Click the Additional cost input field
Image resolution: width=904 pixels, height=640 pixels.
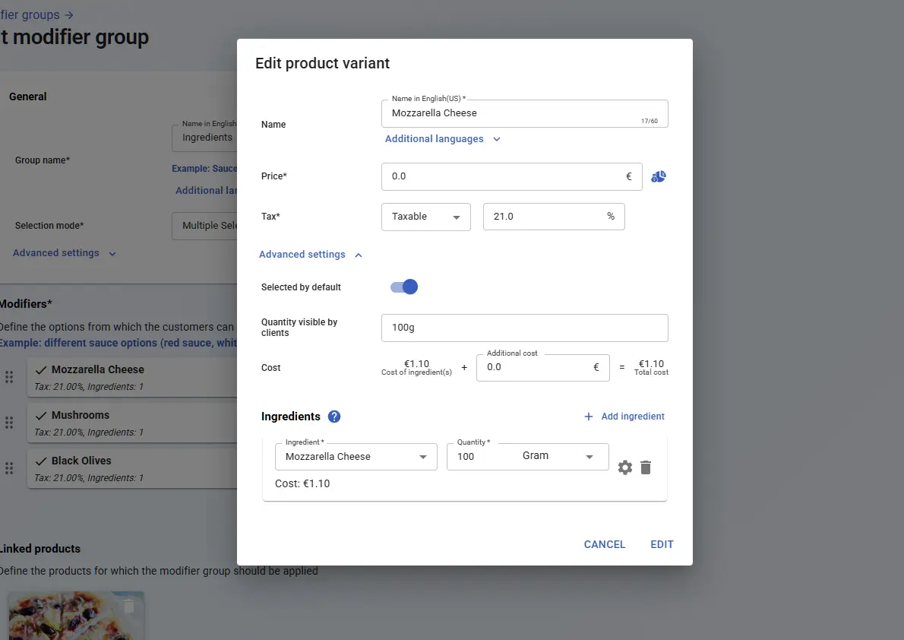(536, 367)
